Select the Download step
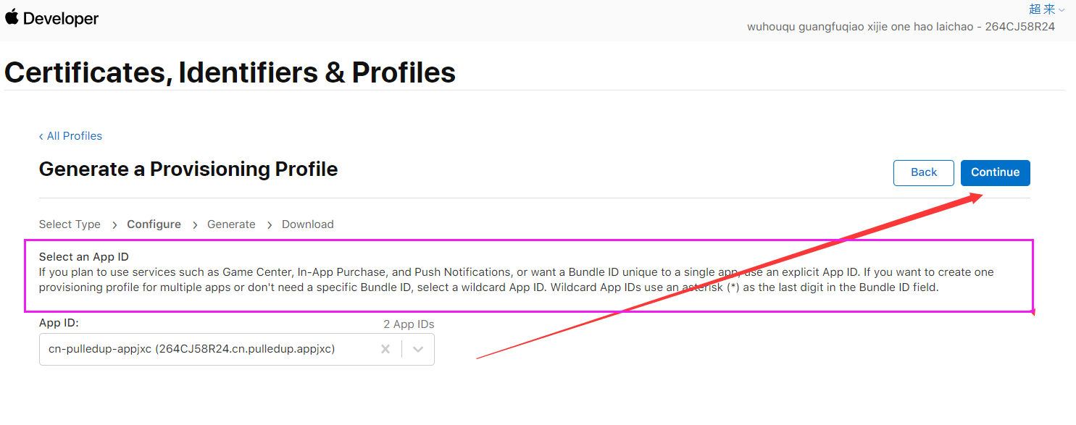The image size is (1076, 425). (307, 224)
